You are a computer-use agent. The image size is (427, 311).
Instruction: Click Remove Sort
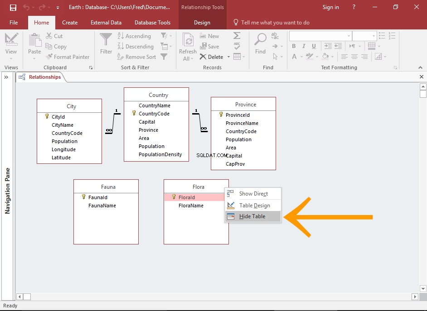pos(137,57)
